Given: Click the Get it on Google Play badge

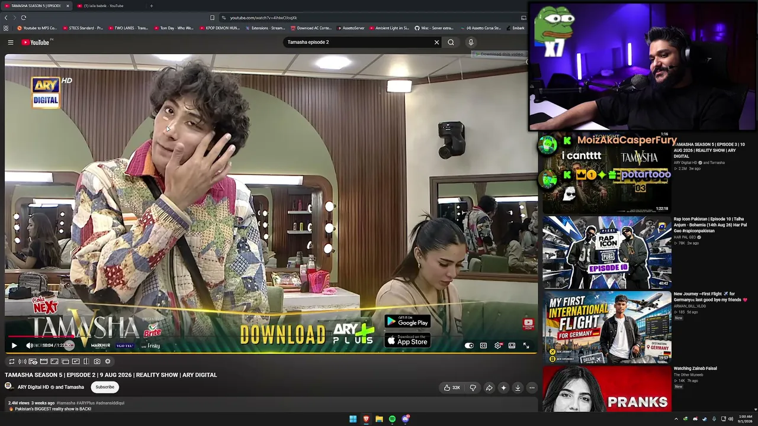Looking at the screenshot, I should (x=407, y=321).
